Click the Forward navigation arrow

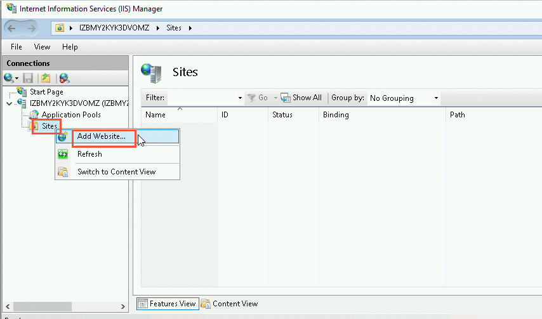(x=32, y=29)
